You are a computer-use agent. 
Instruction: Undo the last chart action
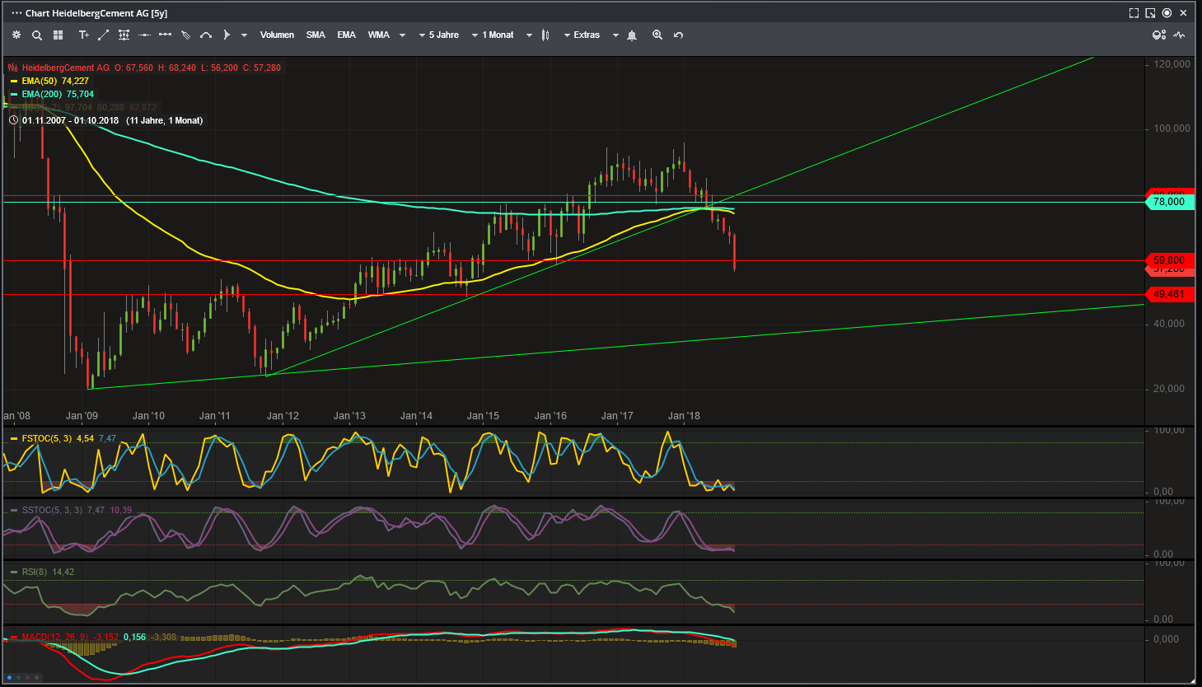click(x=677, y=35)
